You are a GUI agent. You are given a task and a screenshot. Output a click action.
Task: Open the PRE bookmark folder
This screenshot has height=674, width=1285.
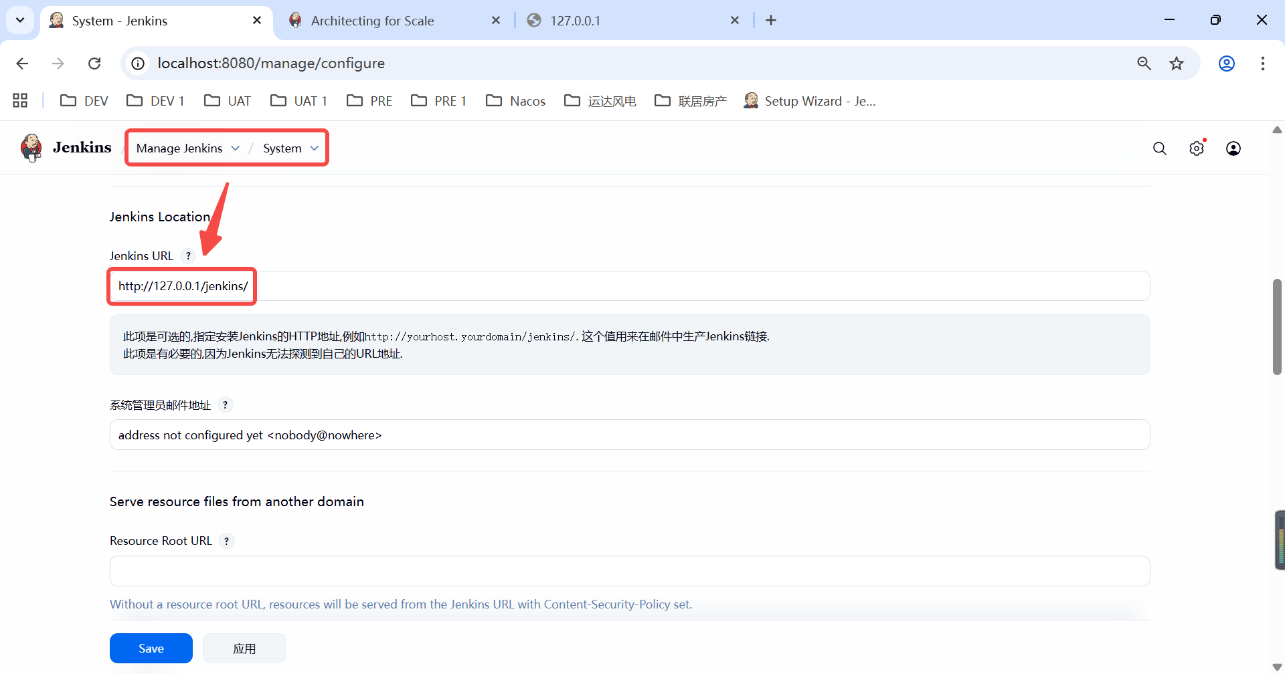click(x=369, y=101)
